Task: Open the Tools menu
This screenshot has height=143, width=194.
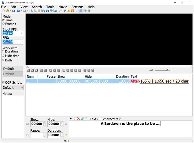Action: point(50,7)
